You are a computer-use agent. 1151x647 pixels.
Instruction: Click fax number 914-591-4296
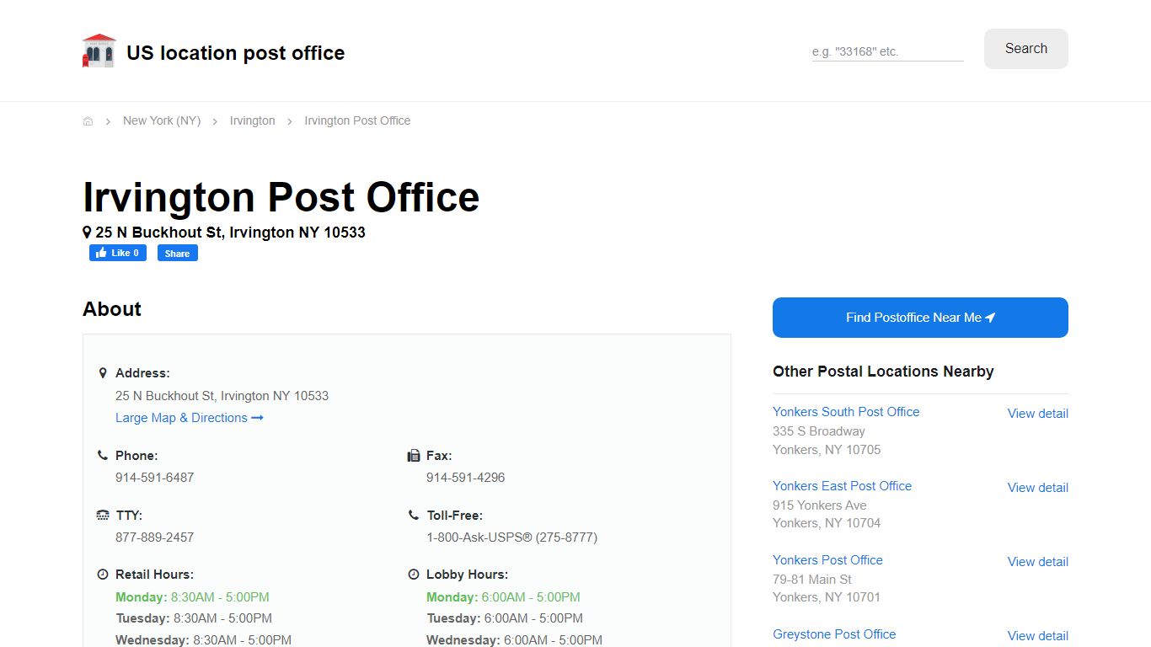[x=465, y=478]
